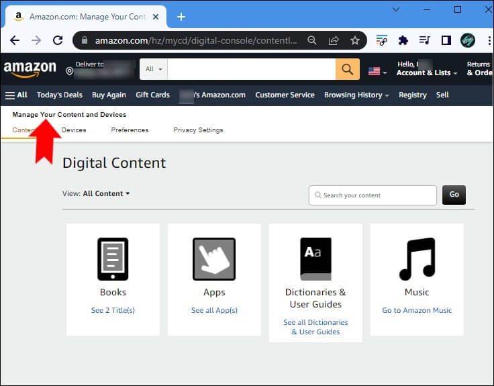Click the Apps pointing hand icon

[x=214, y=259]
